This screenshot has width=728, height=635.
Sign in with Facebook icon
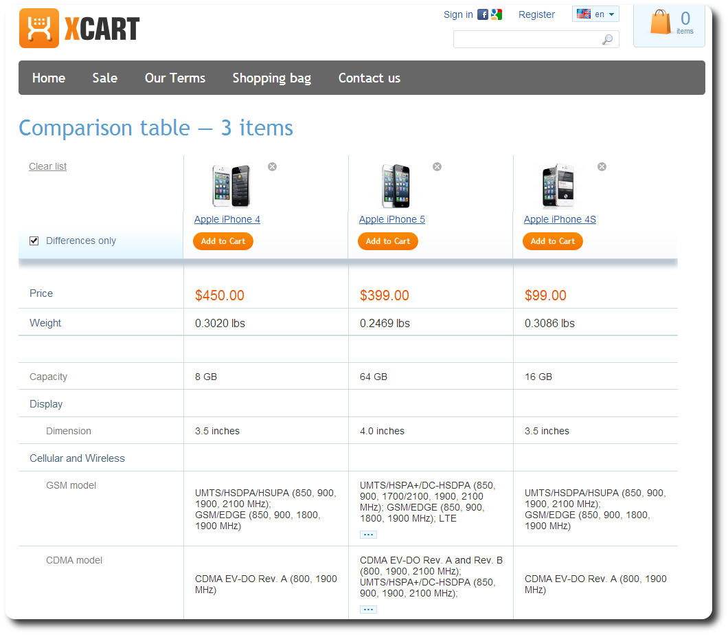[x=483, y=14]
